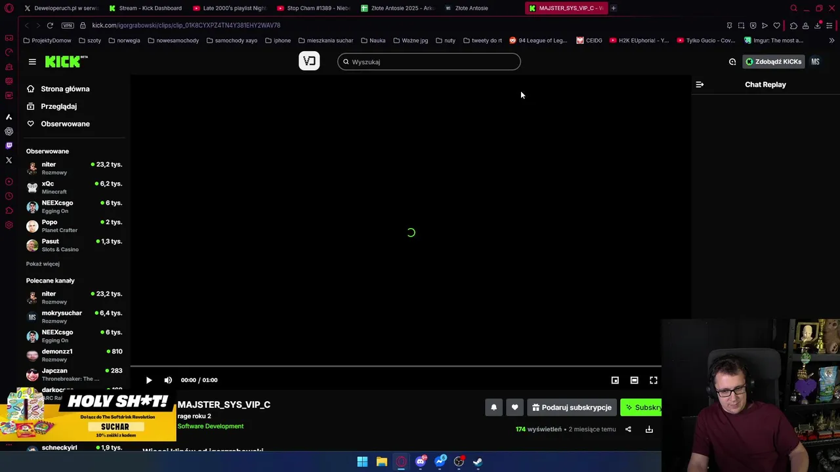Click the chat search icon next to Zdobądź KICKs
840x472 pixels.
click(x=732, y=62)
